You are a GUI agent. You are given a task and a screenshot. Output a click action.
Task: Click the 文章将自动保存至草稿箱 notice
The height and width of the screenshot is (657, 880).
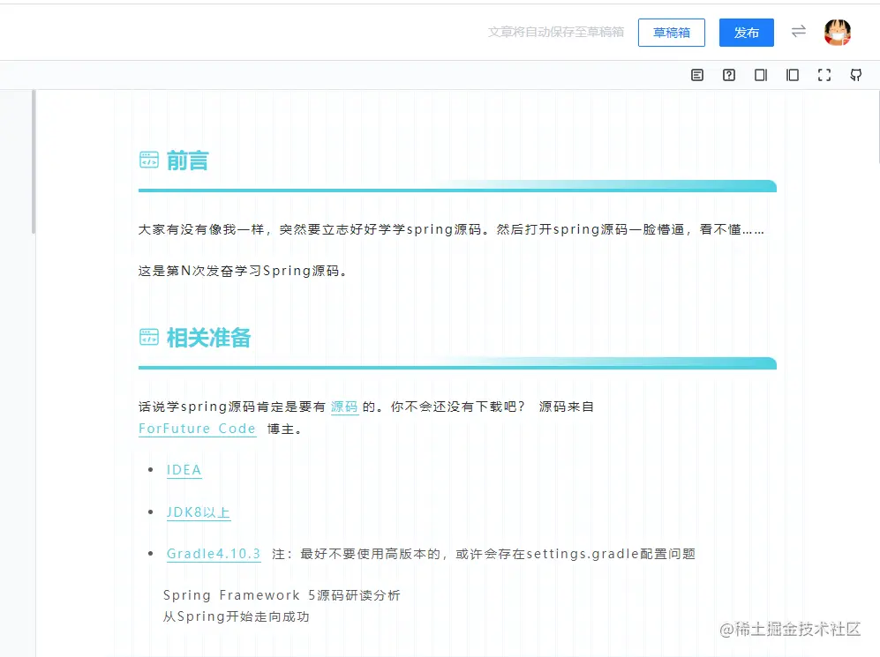[555, 32]
